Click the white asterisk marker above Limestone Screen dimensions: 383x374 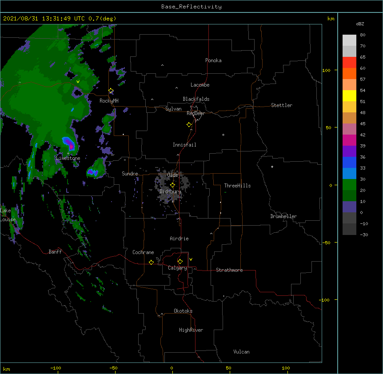[68, 153]
